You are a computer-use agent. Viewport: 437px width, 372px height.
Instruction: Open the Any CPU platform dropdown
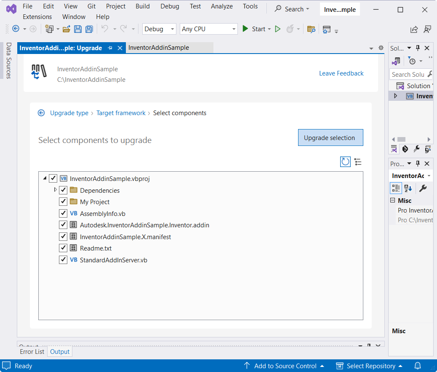(208, 29)
